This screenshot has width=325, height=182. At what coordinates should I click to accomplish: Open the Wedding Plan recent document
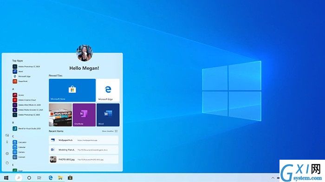click(x=84, y=149)
